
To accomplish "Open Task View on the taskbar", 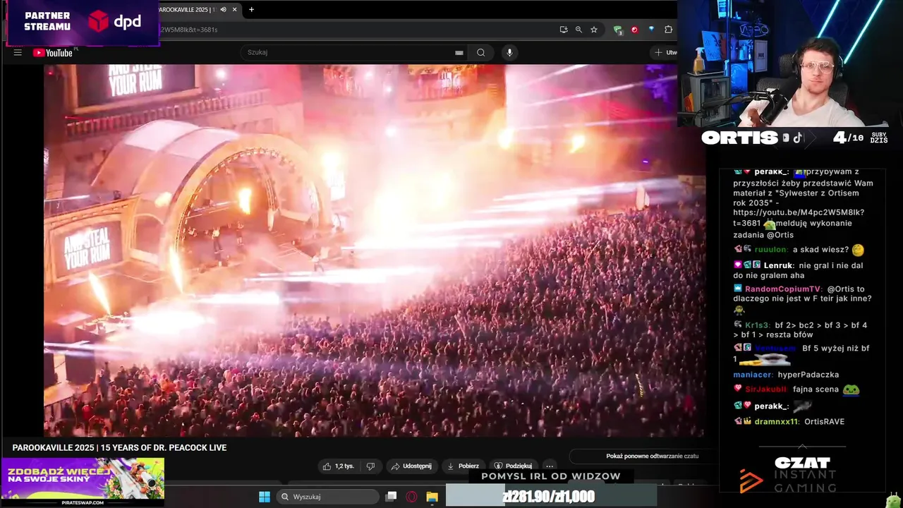I will pyautogui.click(x=391, y=497).
